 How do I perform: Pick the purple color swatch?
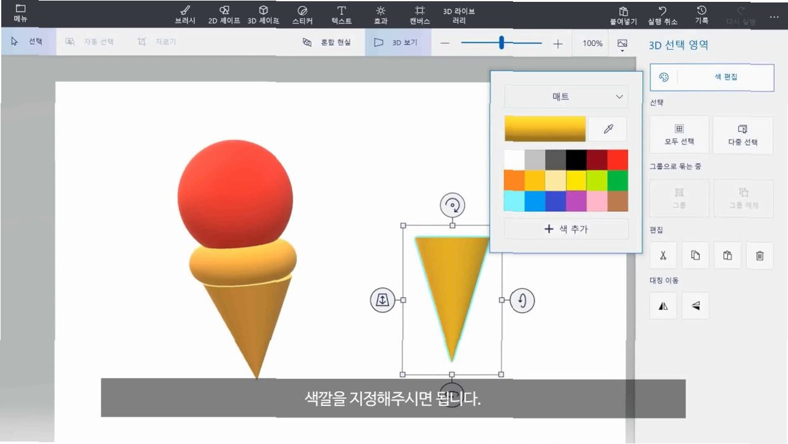576,201
